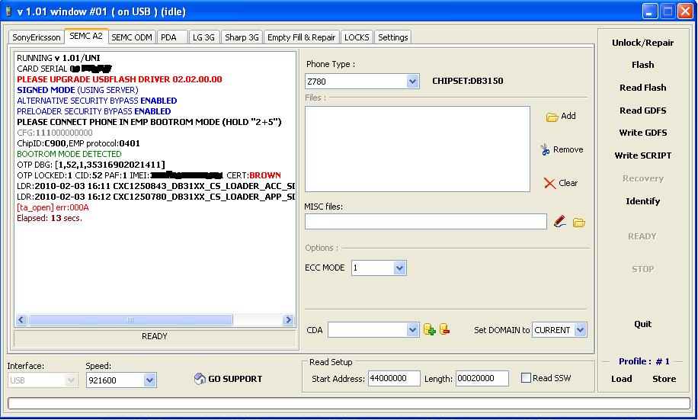Click the Remove scissors icon

pyautogui.click(x=545, y=149)
